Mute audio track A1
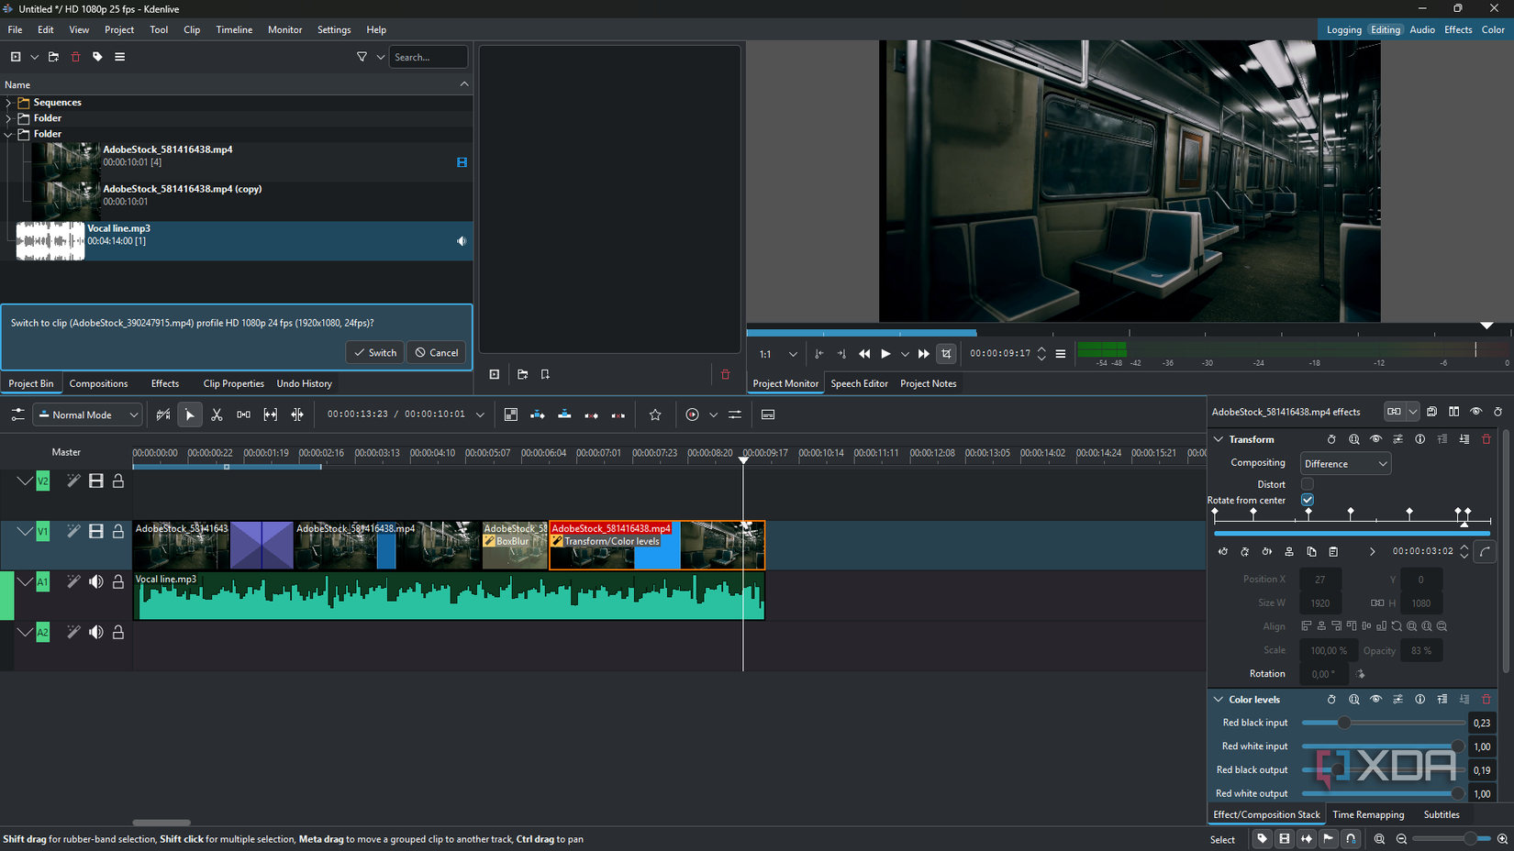The width and height of the screenshot is (1514, 851). 96,582
